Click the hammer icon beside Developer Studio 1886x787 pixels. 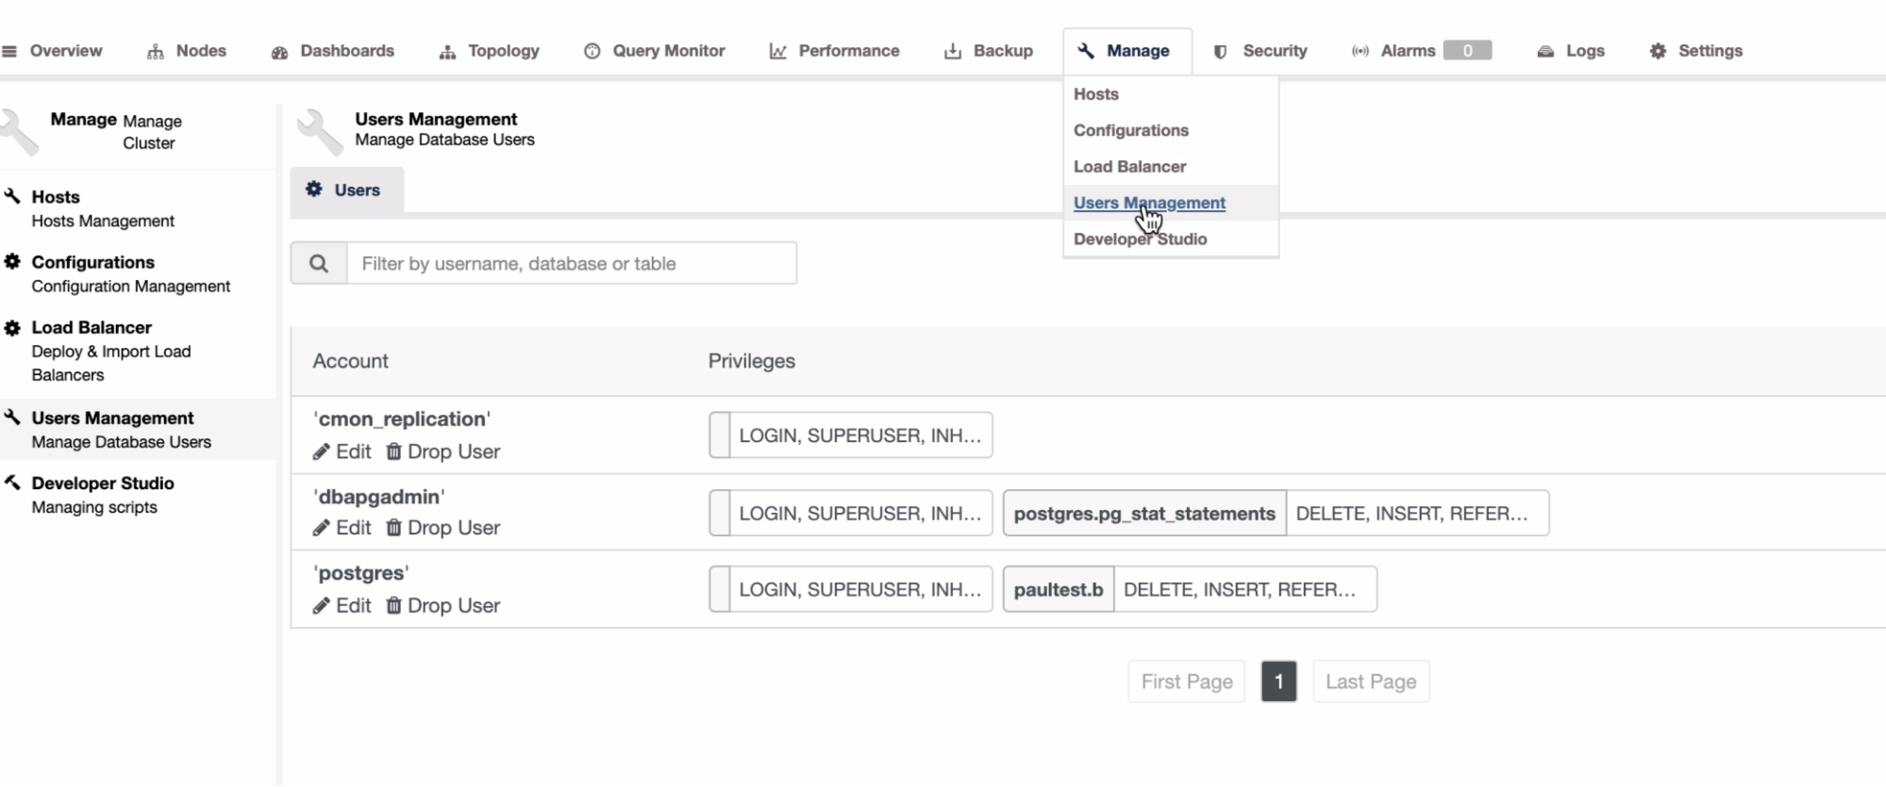click(12, 483)
